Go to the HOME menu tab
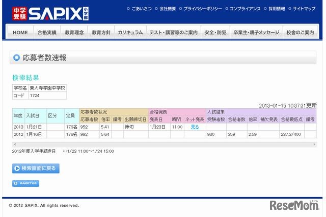This screenshot has height=217, width=326. [20, 32]
